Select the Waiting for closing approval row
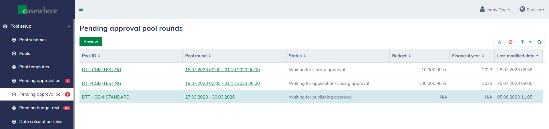 tap(317, 70)
